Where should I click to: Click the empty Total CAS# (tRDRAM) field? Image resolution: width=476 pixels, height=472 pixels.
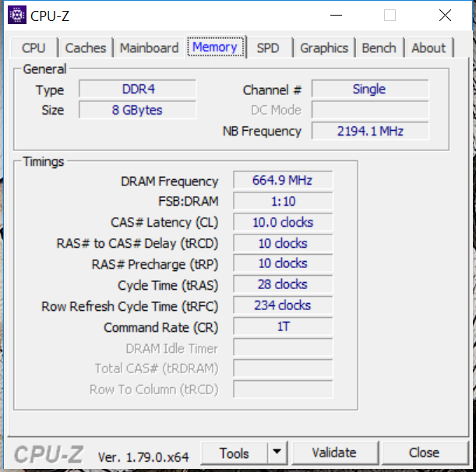point(283,368)
